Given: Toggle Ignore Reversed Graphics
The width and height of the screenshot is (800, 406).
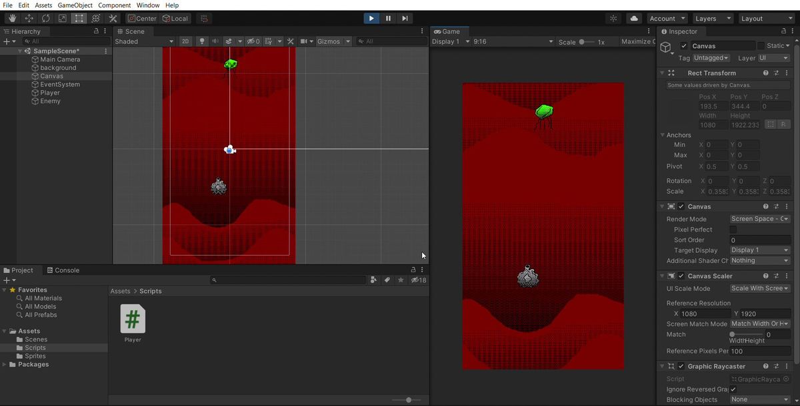Looking at the screenshot, I should [733, 389].
